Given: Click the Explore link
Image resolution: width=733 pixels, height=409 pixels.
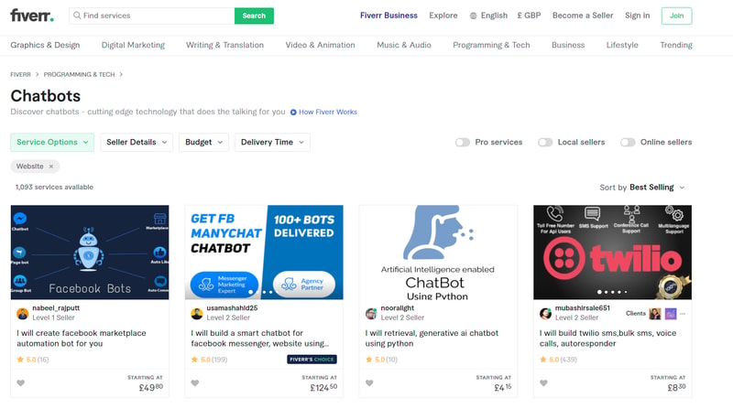Looking at the screenshot, I should pos(443,16).
